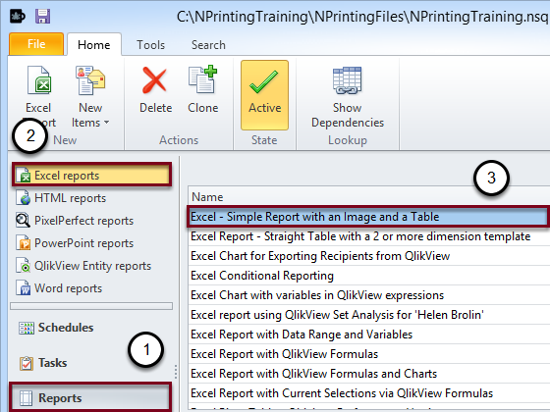Click the Excel reports sheet icon

point(24,175)
